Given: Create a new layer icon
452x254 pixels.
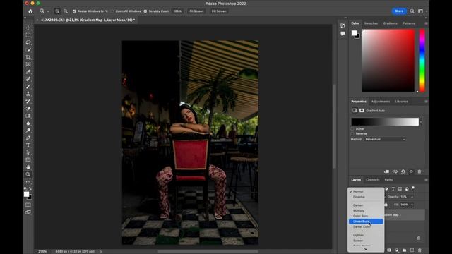Looking at the screenshot, I should click(x=412, y=250).
